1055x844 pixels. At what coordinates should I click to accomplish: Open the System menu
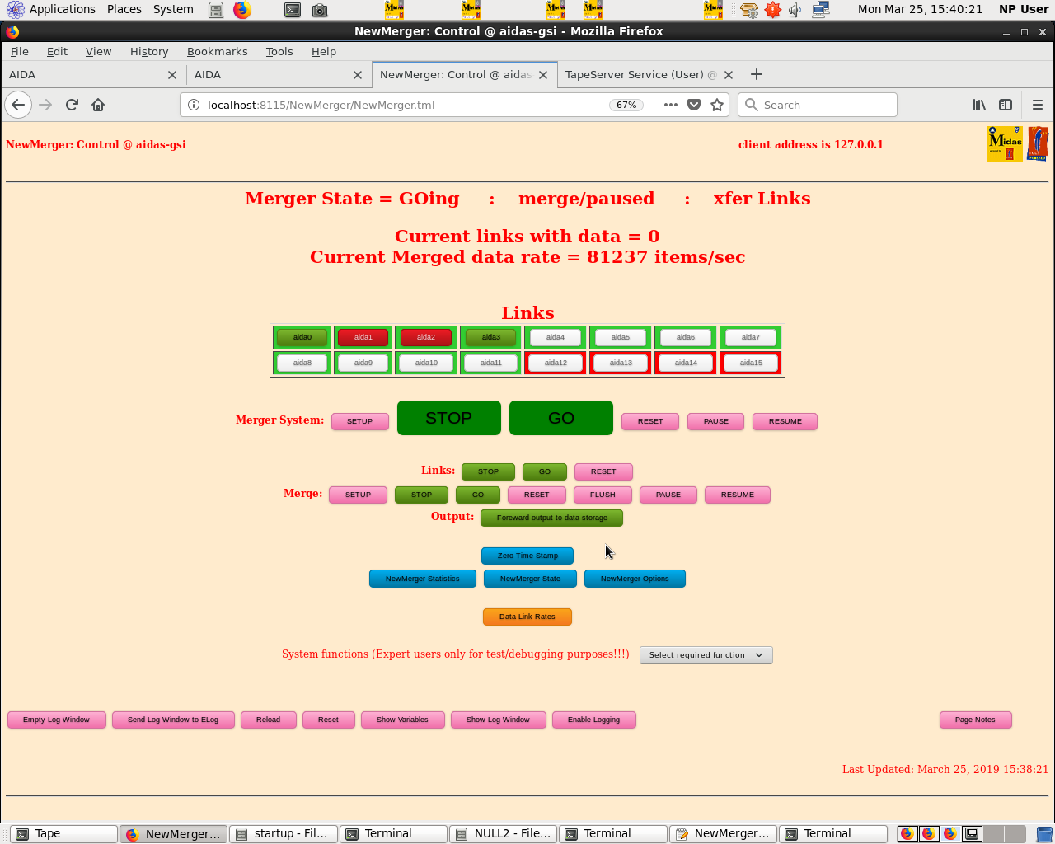tap(173, 9)
